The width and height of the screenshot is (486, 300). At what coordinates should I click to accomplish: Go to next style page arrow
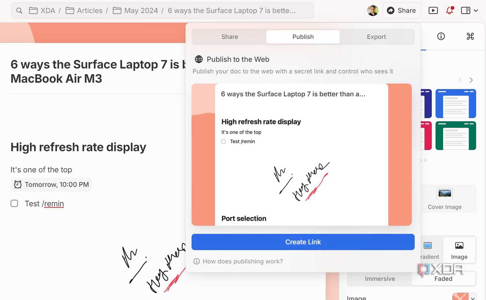click(471, 80)
